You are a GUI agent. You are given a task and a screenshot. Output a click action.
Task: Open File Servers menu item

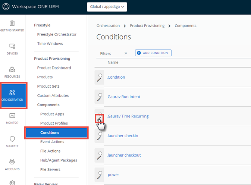point(50,169)
